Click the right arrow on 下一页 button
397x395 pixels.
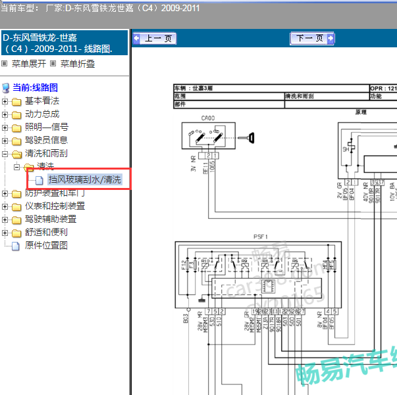331,38
